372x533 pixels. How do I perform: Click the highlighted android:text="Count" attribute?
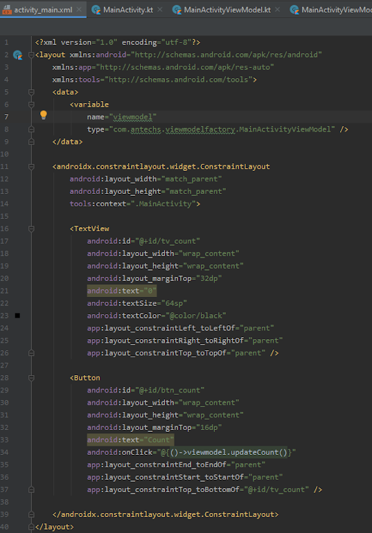[x=130, y=440]
